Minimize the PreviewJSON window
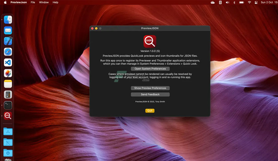Viewport: 278px width, 161px height. [96, 28]
